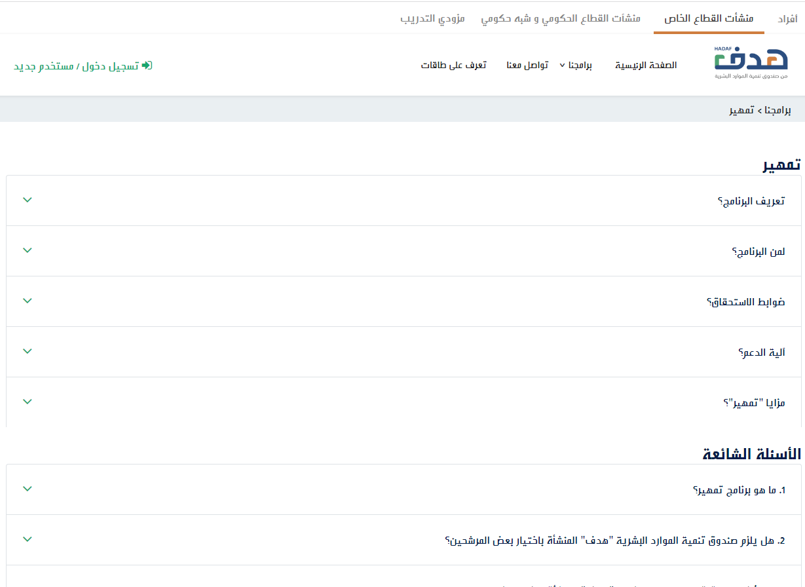
Task: Open برامجنا dropdown menu
Action: point(576,66)
